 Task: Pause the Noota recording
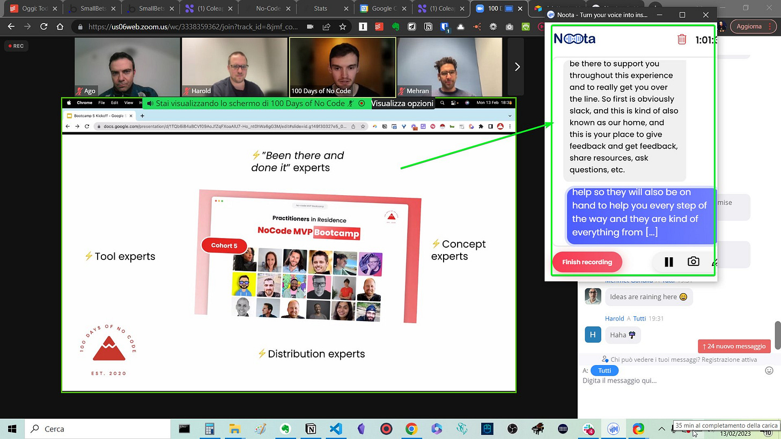click(668, 262)
